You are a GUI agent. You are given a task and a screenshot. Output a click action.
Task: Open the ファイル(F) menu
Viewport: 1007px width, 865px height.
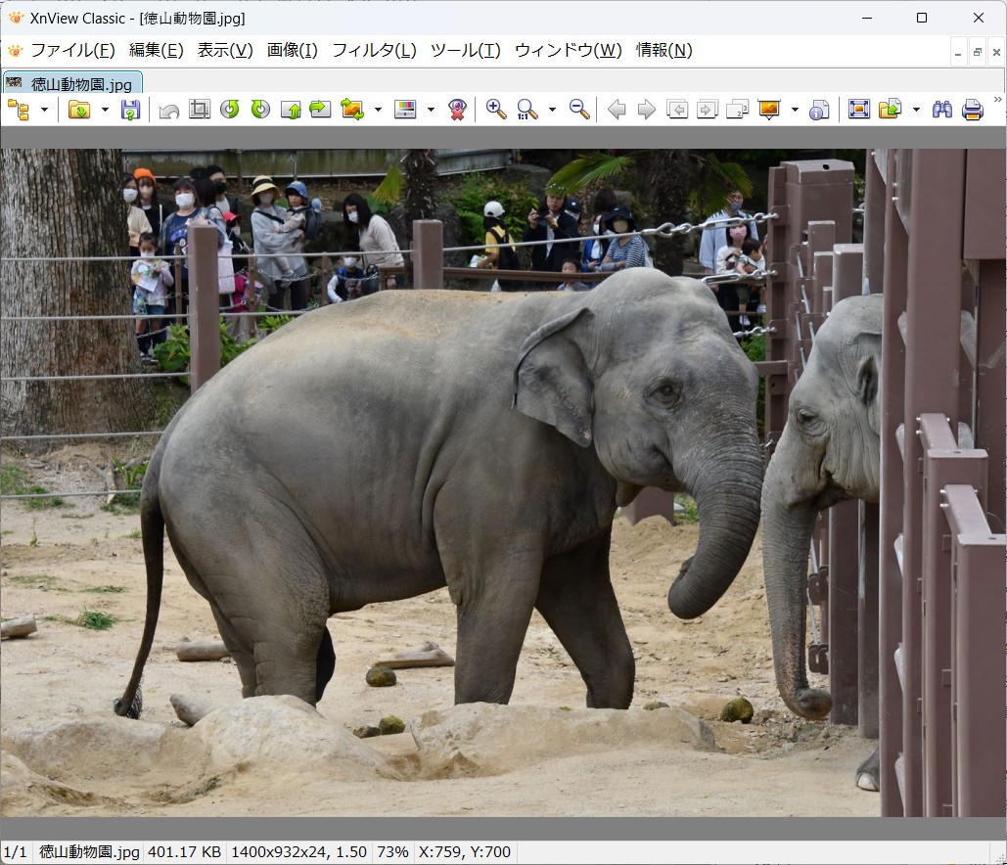pos(72,50)
